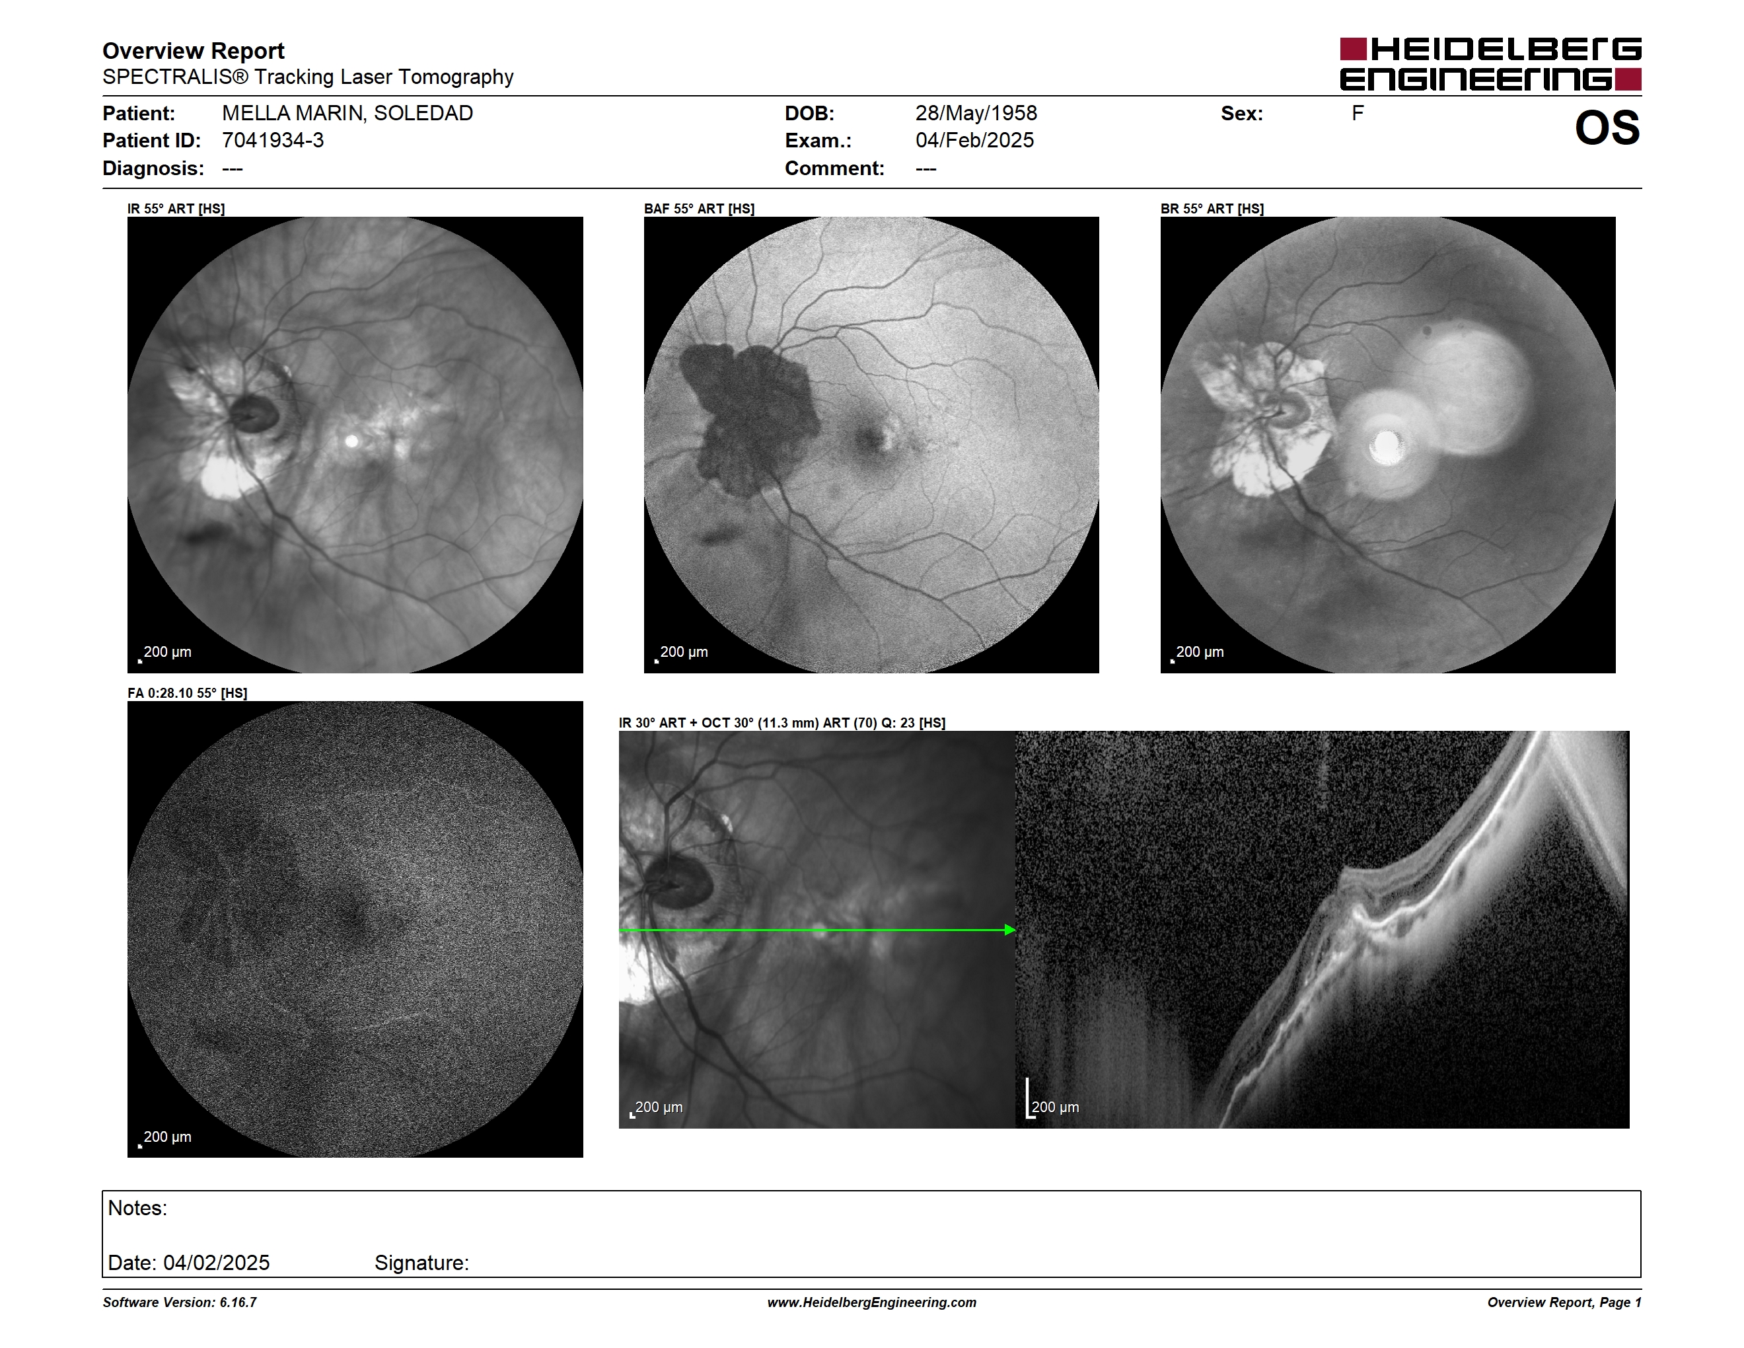Click the 'Date: 04/02/2025' text
This screenshot has width=1744, height=1348.
point(188,1263)
